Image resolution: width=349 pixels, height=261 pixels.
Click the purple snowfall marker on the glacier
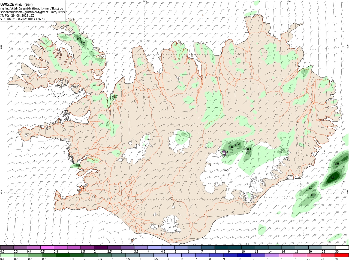tap(224, 153)
